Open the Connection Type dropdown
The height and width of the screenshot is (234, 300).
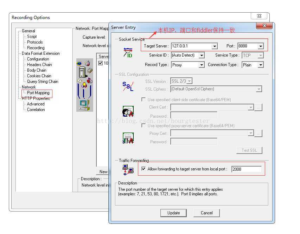pos(261,65)
